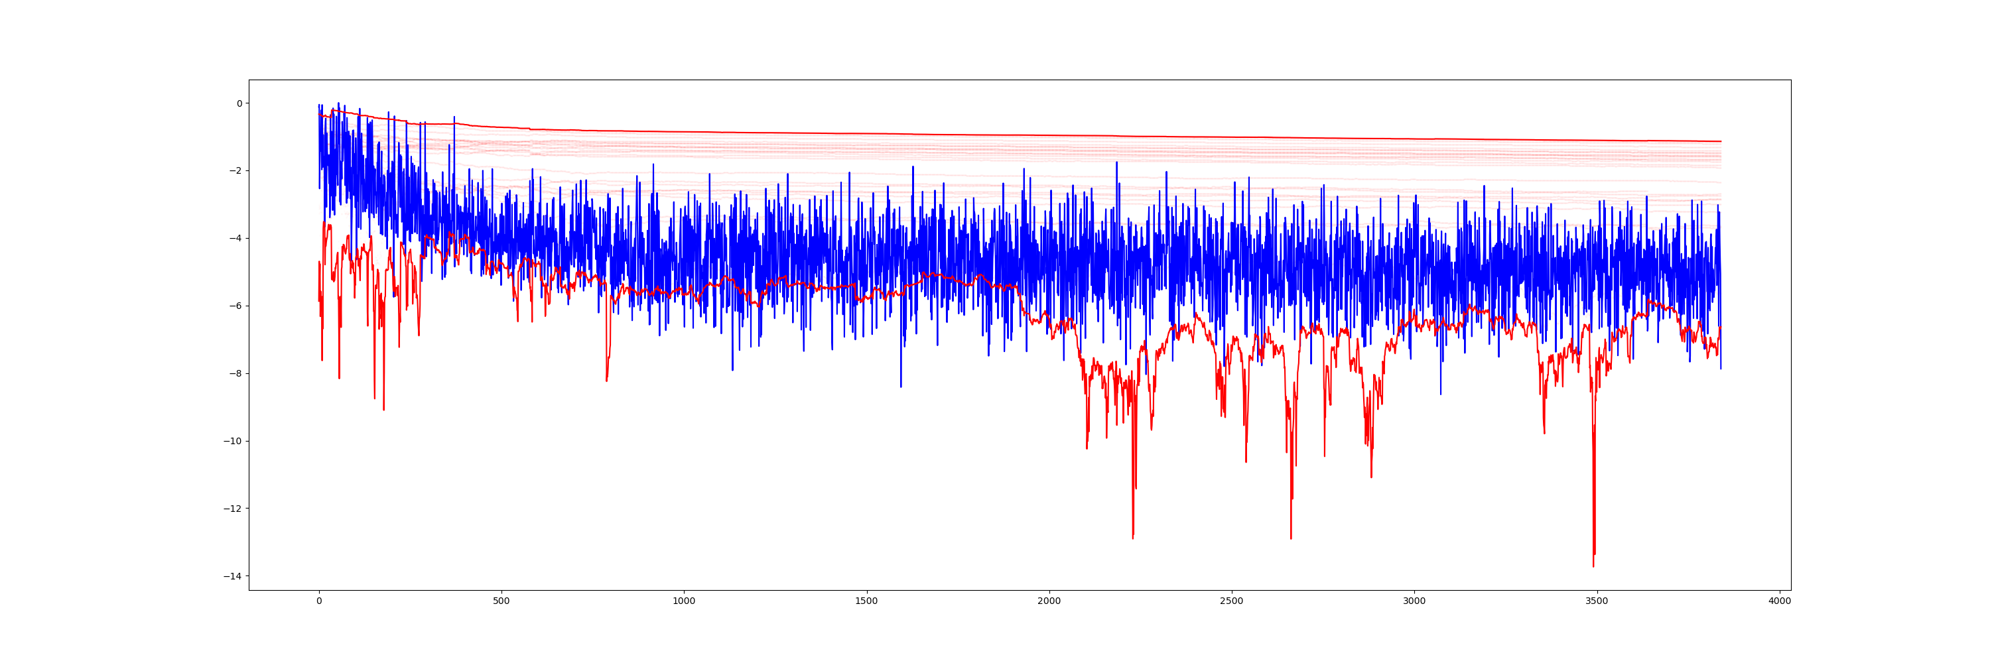Click the x-axis tick label 1000
1990x663 pixels.
click(684, 601)
